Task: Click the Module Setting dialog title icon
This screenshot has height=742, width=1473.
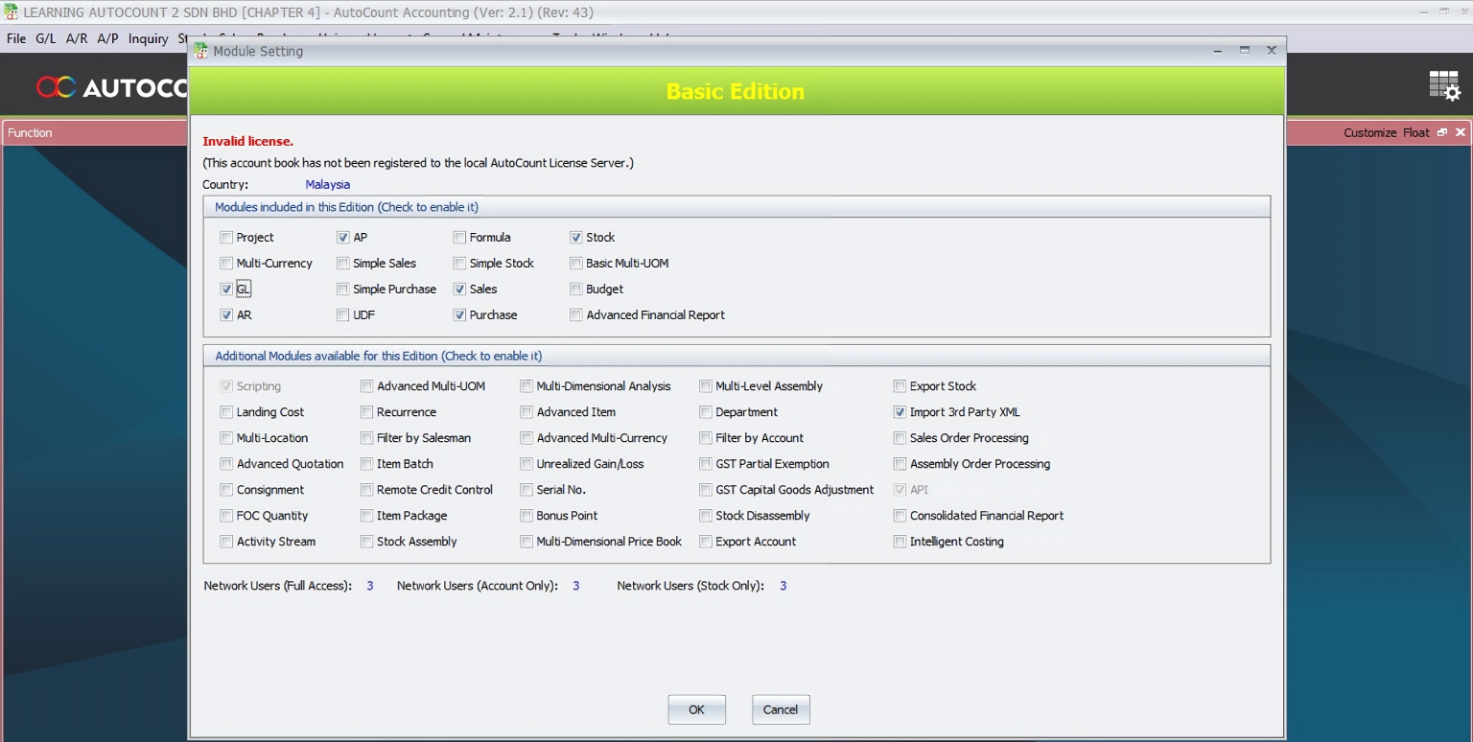Action: click(200, 51)
